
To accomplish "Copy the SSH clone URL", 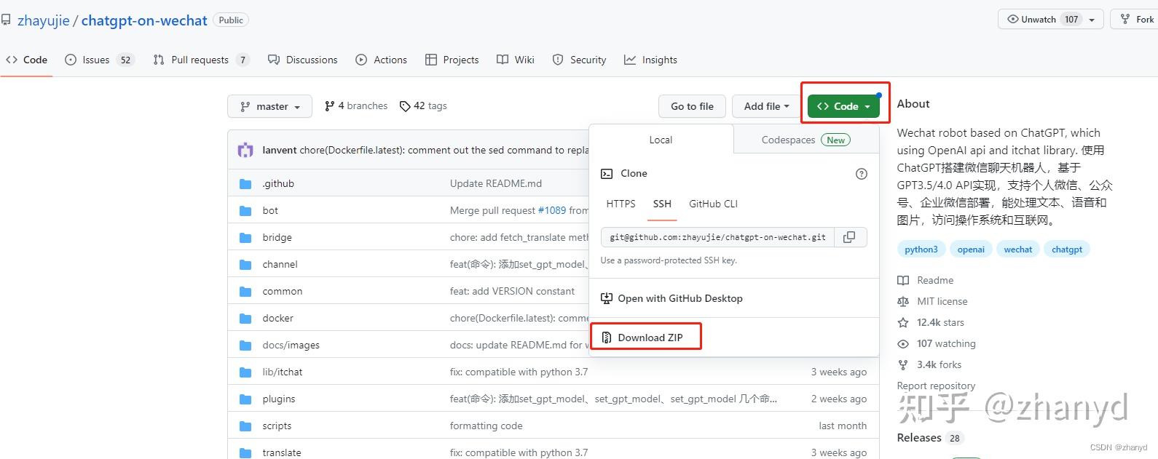I will [x=849, y=237].
